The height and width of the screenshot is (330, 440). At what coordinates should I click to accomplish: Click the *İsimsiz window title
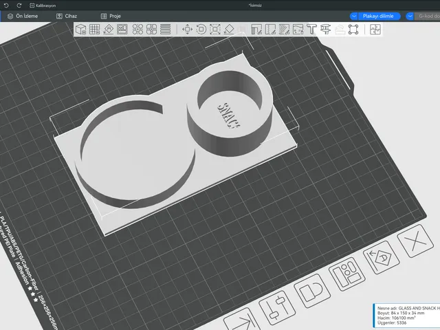[x=255, y=5]
